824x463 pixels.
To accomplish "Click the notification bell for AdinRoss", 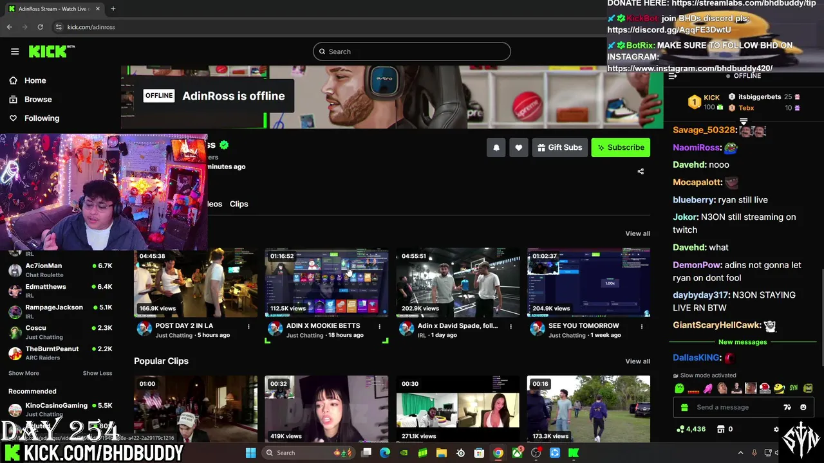I will 496,147.
